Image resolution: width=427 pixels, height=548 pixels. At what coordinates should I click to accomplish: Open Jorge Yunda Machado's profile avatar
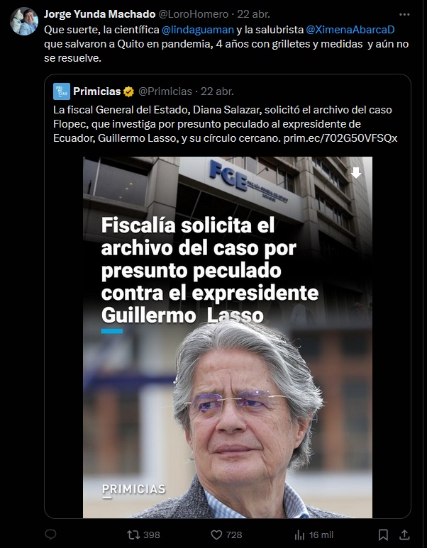24,21
